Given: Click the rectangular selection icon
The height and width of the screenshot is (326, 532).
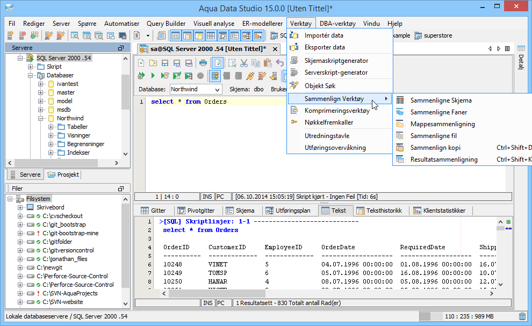Looking at the screenshot, I should 232,63.
